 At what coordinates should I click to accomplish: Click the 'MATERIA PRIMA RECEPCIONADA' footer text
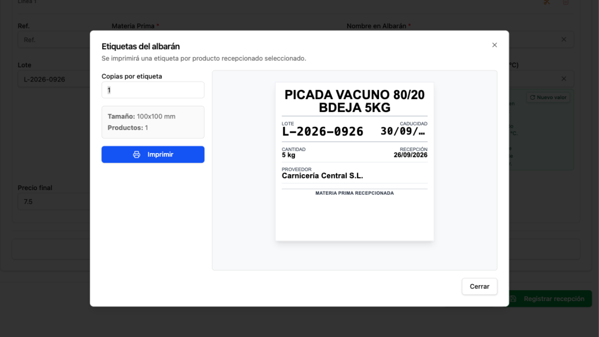point(355,193)
